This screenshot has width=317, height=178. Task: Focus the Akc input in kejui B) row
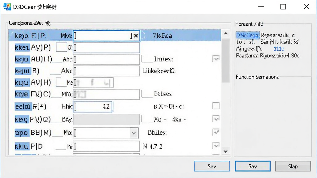click(x=106, y=71)
